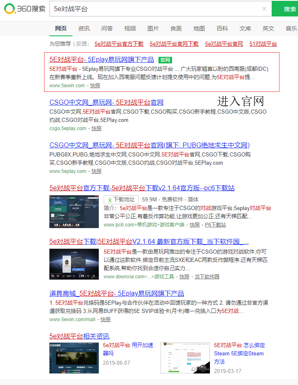Viewport: 298px width, 385px height.
Task: Select the 网页 tab
Action: (x=61, y=28)
